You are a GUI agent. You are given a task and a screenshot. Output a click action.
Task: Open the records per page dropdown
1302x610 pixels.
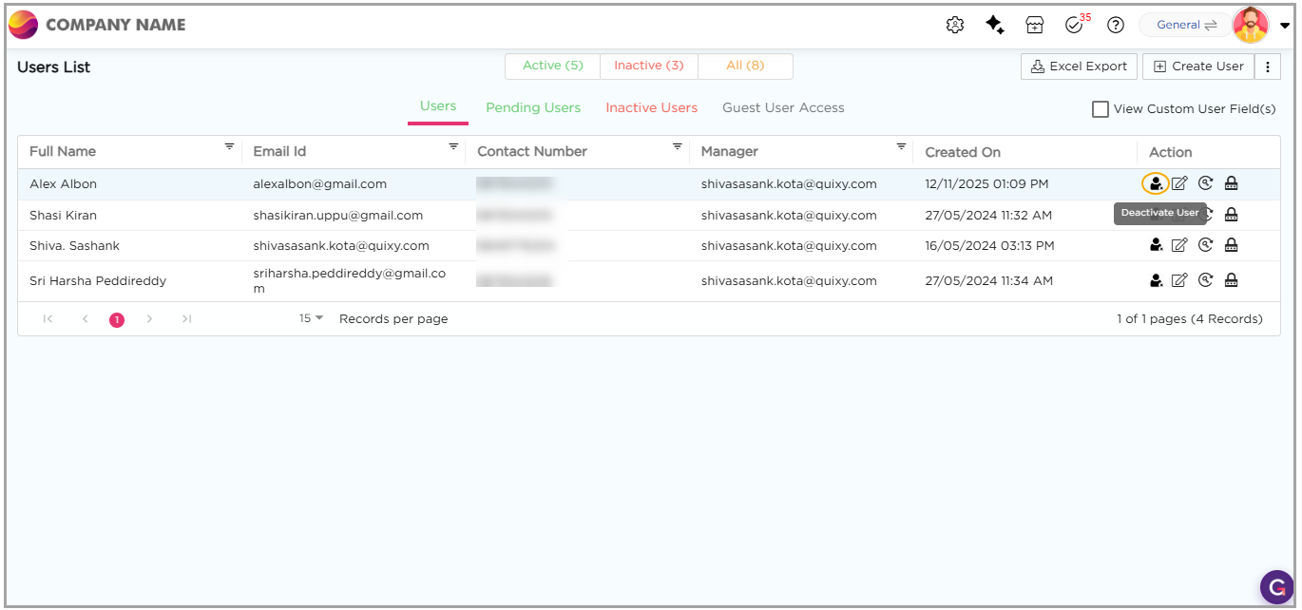312,318
